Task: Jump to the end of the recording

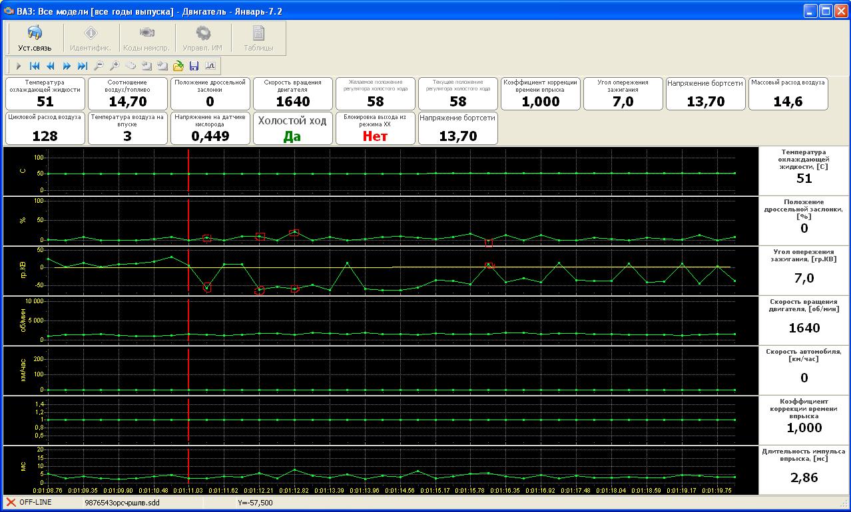Action: point(83,66)
